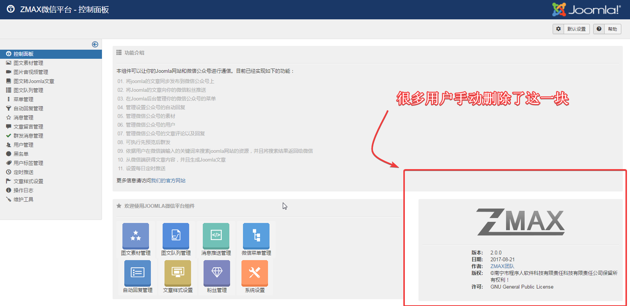The height and width of the screenshot is (306, 630).
Task: Open 自动回复管理 tile icon
Action: point(138,273)
